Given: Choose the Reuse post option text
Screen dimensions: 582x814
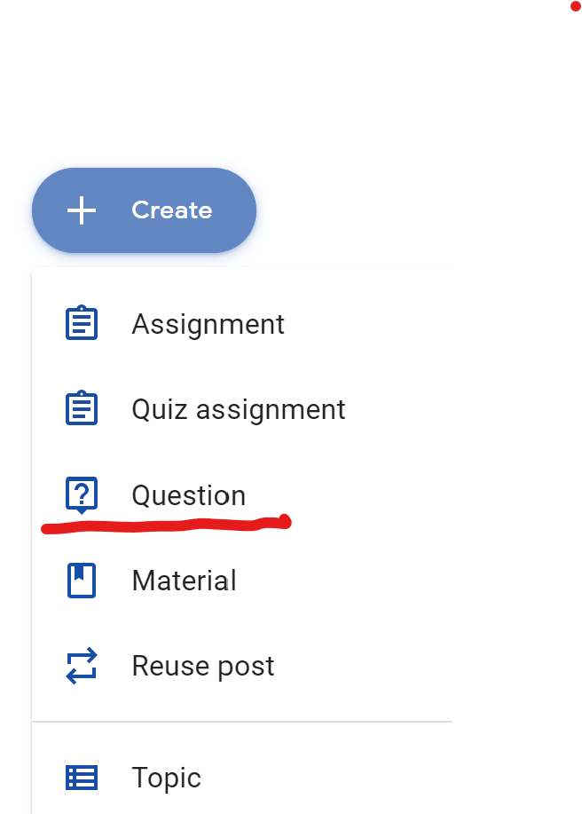Looking at the screenshot, I should [x=202, y=666].
